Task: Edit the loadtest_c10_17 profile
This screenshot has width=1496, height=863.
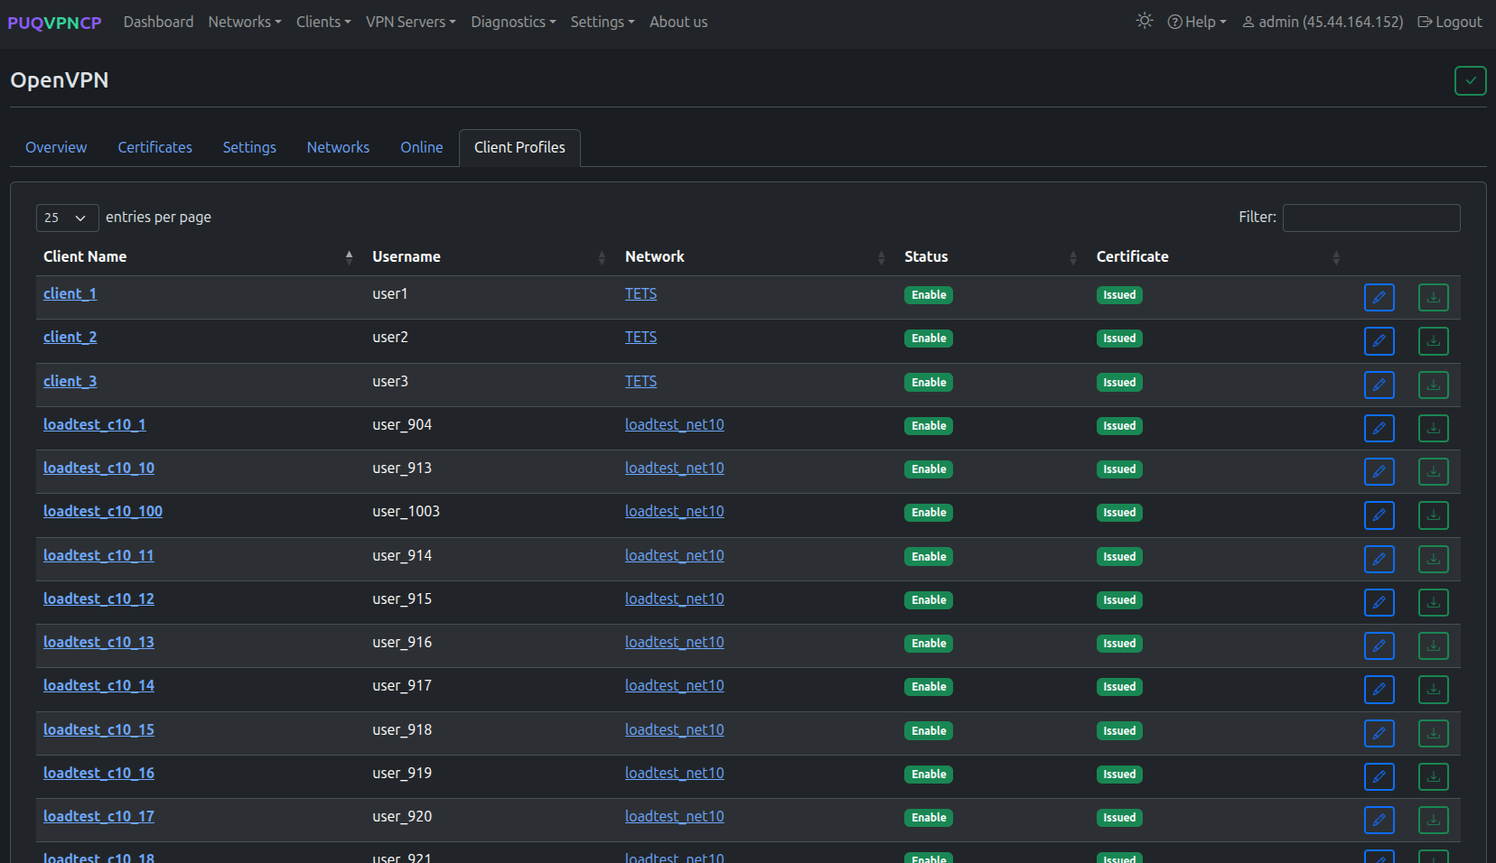Action: 1379,820
